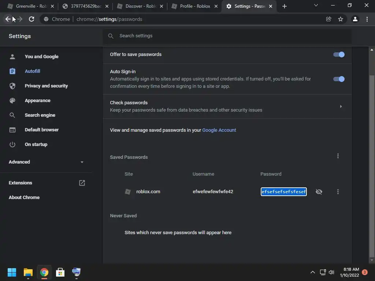
Task: Open the About Chrome page
Action: tap(24, 197)
